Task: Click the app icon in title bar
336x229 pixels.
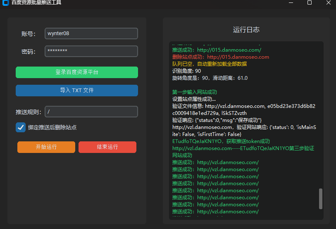Action: [x=5, y=2]
